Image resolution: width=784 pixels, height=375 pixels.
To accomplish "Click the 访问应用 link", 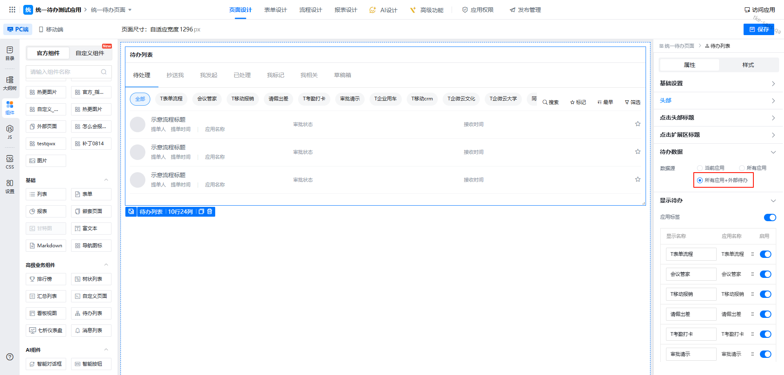I will [x=759, y=10].
